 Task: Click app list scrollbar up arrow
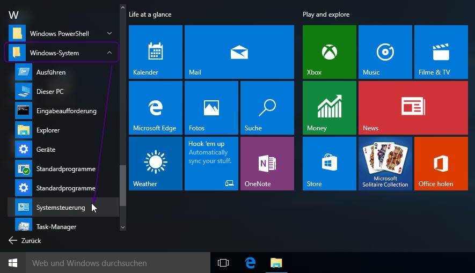coord(123,8)
